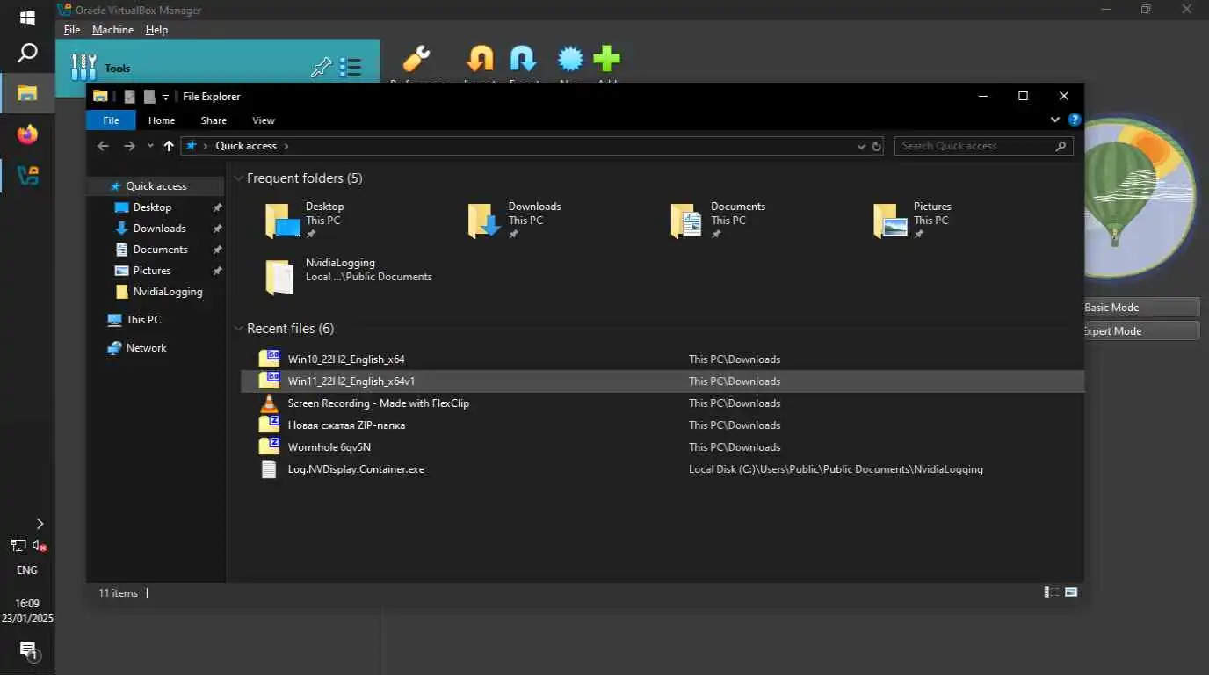Open VirtualBox Preferences wrench icon

pyautogui.click(x=416, y=60)
